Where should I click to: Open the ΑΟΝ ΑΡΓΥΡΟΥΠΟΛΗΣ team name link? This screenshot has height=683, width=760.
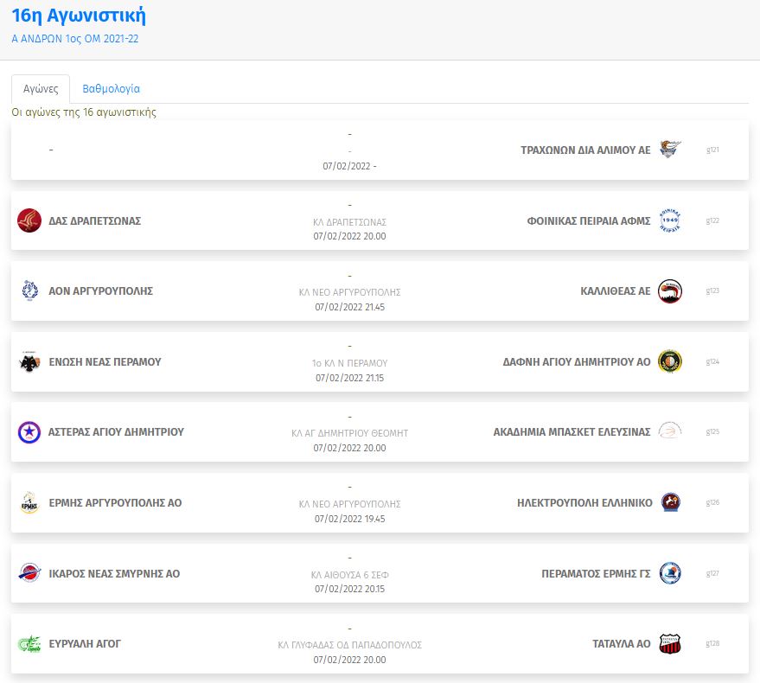click(100, 291)
